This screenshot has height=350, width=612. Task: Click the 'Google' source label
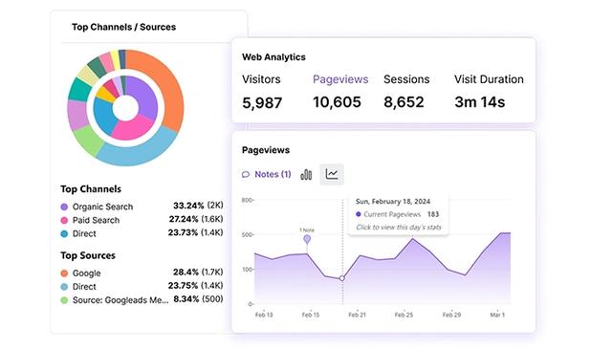(x=87, y=273)
